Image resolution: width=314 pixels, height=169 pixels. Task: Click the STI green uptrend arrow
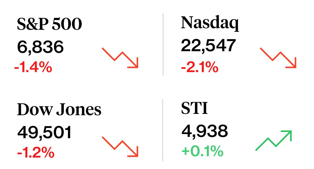point(274,141)
